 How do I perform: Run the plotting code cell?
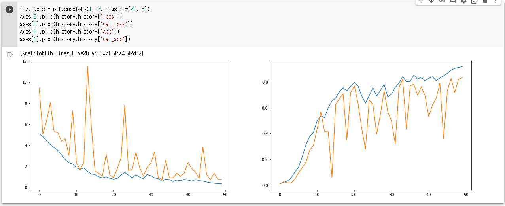tap(9, 9)
